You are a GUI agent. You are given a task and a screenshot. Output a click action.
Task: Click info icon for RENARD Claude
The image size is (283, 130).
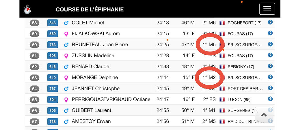[x=270, y=66]
